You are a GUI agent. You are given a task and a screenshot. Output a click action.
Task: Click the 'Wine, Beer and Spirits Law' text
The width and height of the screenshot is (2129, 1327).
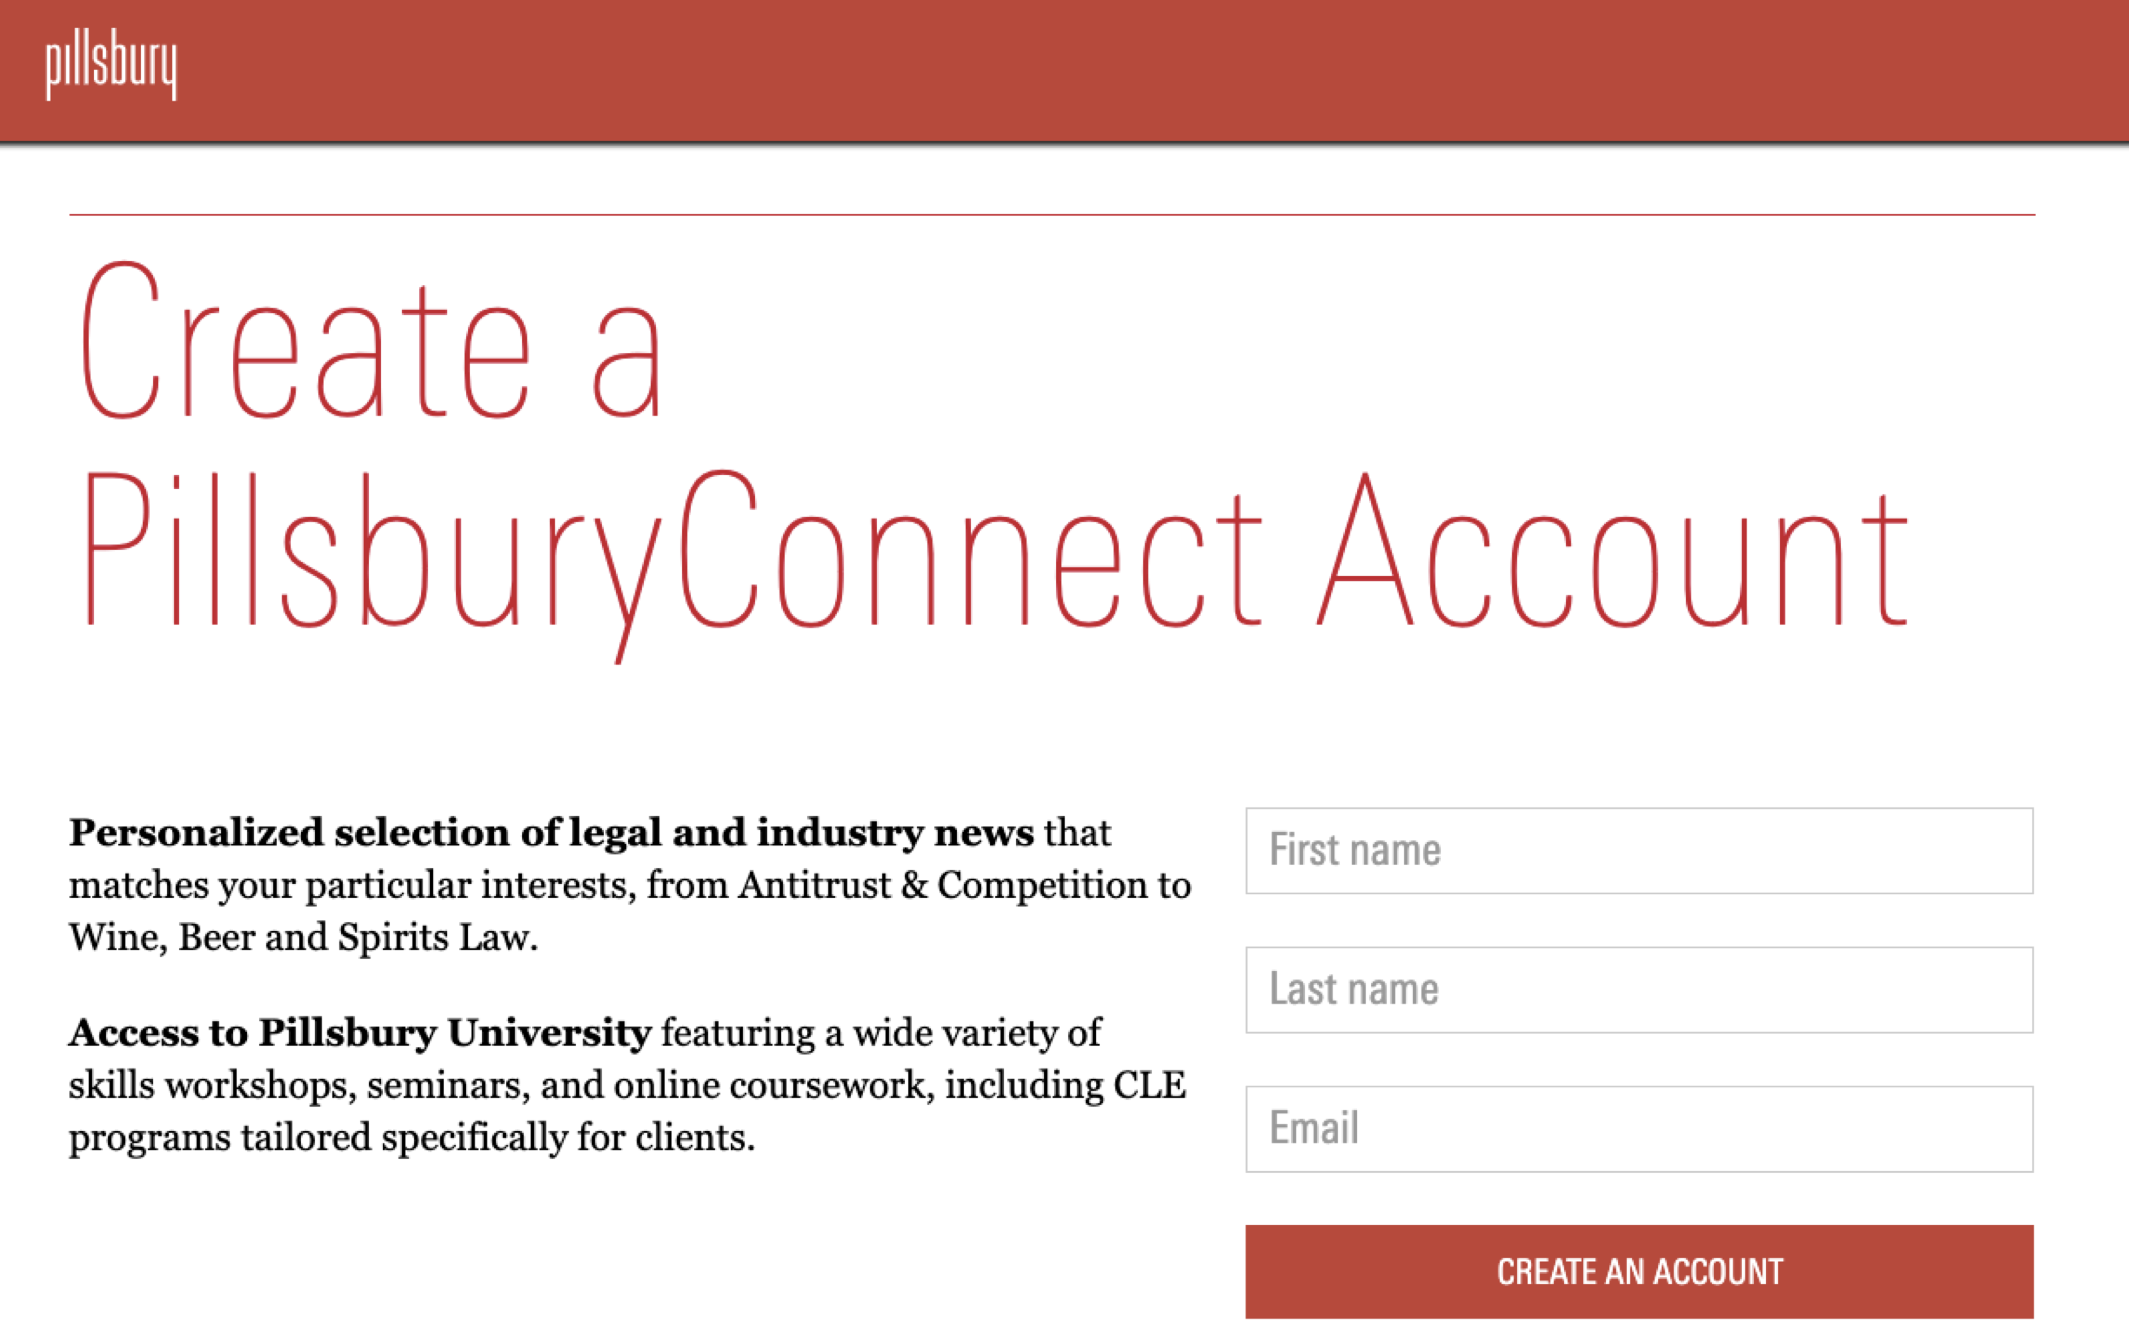[303, 937]
